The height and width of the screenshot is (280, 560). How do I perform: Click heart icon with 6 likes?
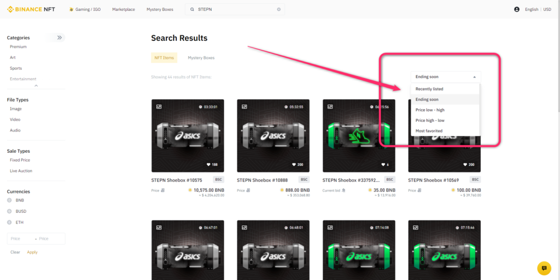coord(383,165)
